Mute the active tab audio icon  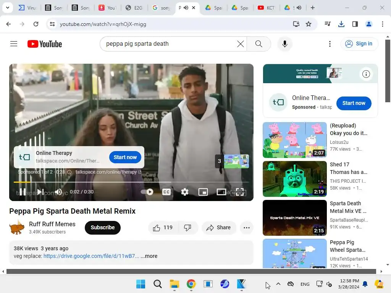186,8
